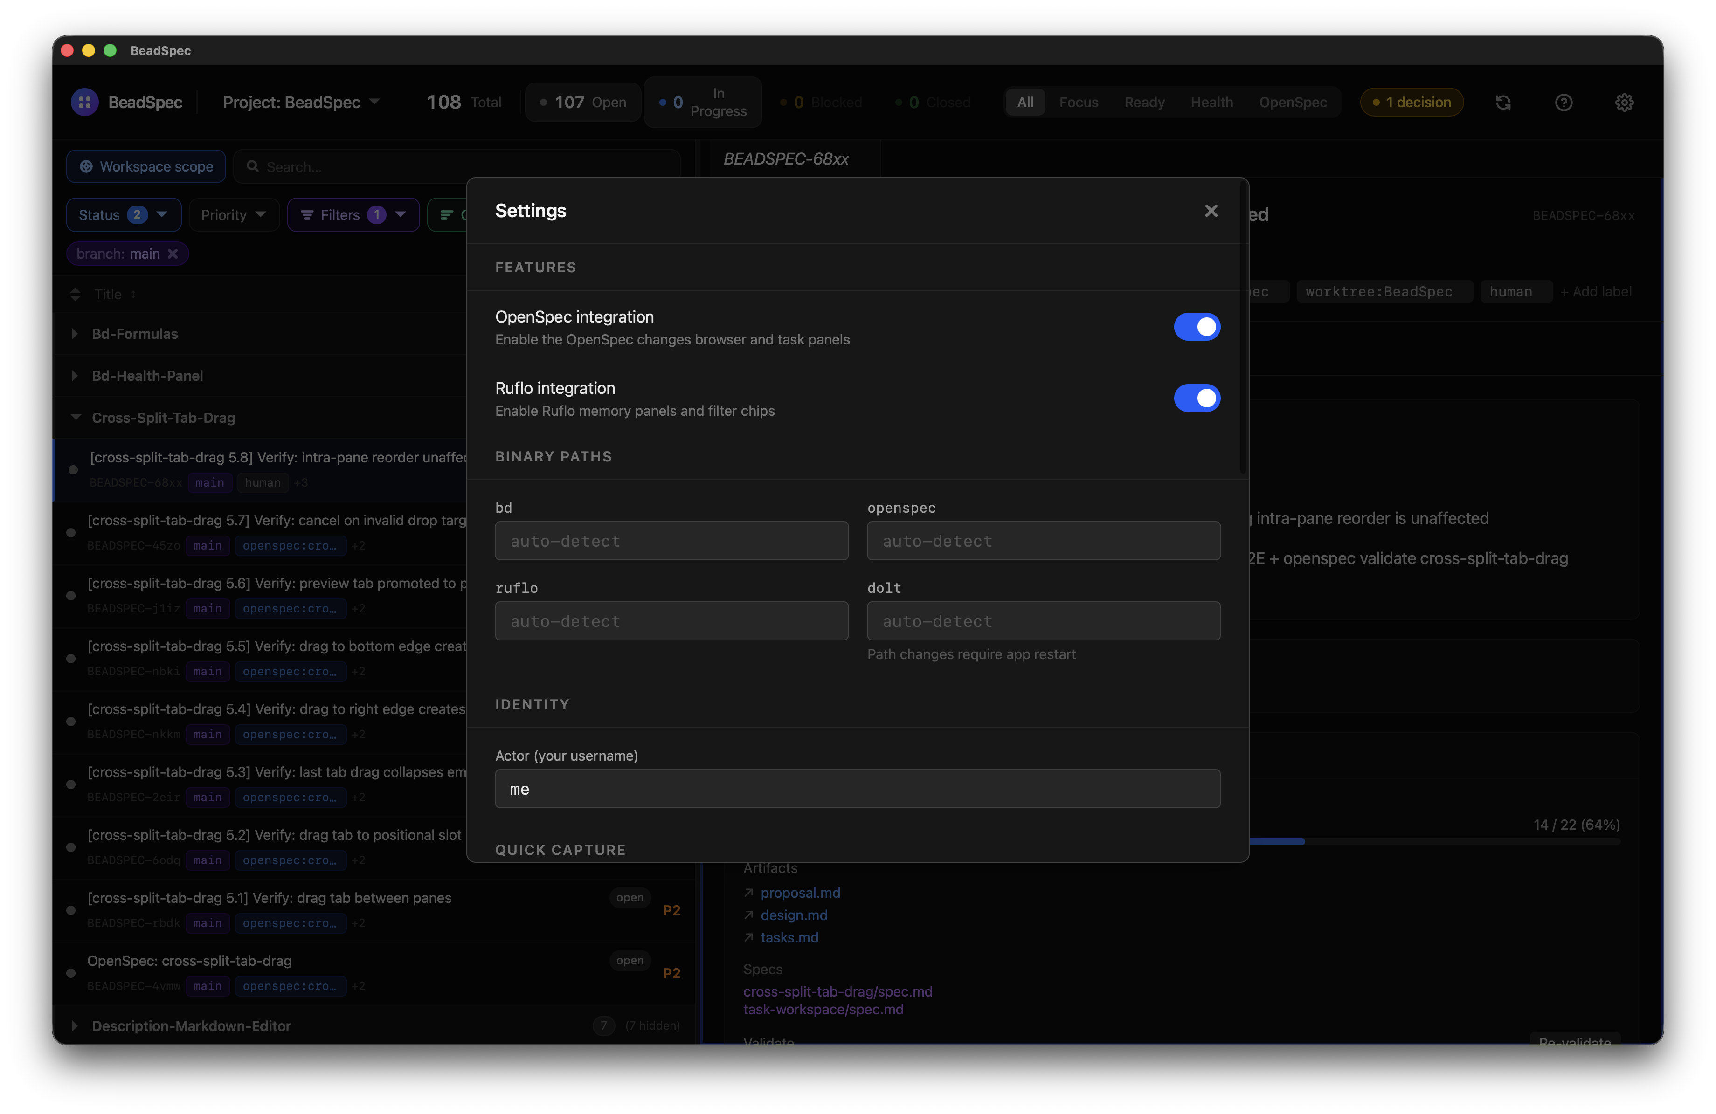Click the BEADSPEC-68xx tab
The image size is (1716, 1114).
786,158
